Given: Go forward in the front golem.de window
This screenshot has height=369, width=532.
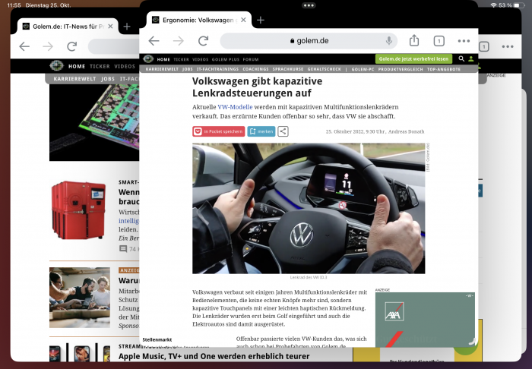Looking at the screenshot, I should click(x=178, y=41).
